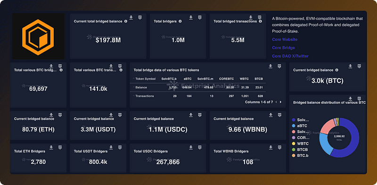Download the Current total bridged balance card

[131, 17]
